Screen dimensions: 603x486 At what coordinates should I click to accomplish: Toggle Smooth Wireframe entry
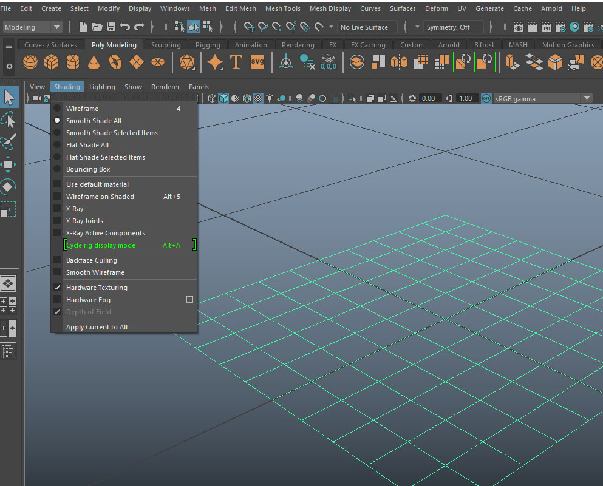[124, 272]
